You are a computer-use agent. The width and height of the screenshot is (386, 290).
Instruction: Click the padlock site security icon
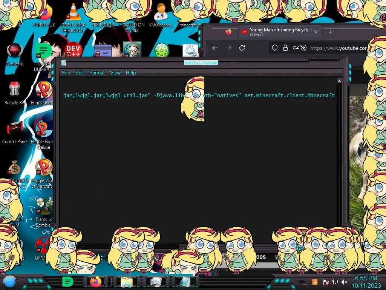(x=285, y=48)
